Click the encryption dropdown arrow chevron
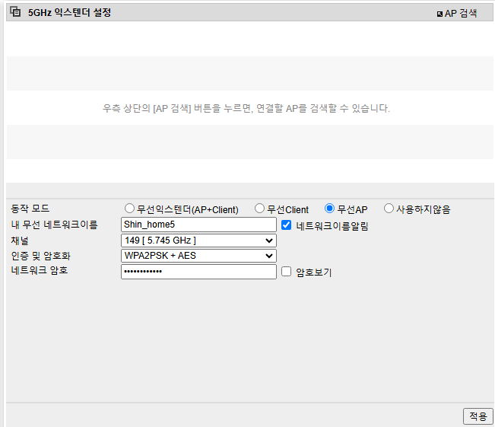Screen dimensions: 495x427 tap(269, 256)
